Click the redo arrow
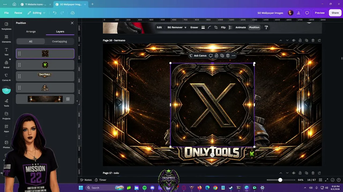The width and height of the screenshot is (343, 192). pos(62,13)
